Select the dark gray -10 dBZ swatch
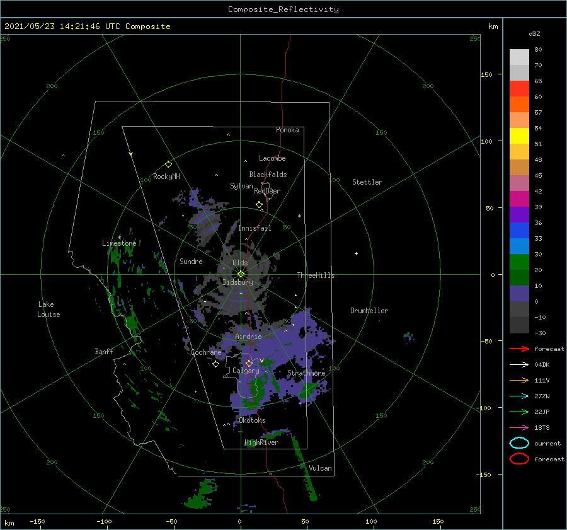567x530 pixels. pos(519,325)
